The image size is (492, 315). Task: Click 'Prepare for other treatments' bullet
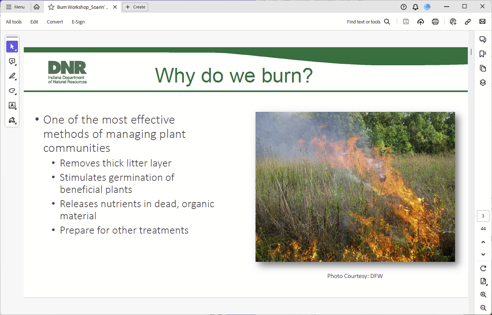pyautogui.click(x=124, y=230)
